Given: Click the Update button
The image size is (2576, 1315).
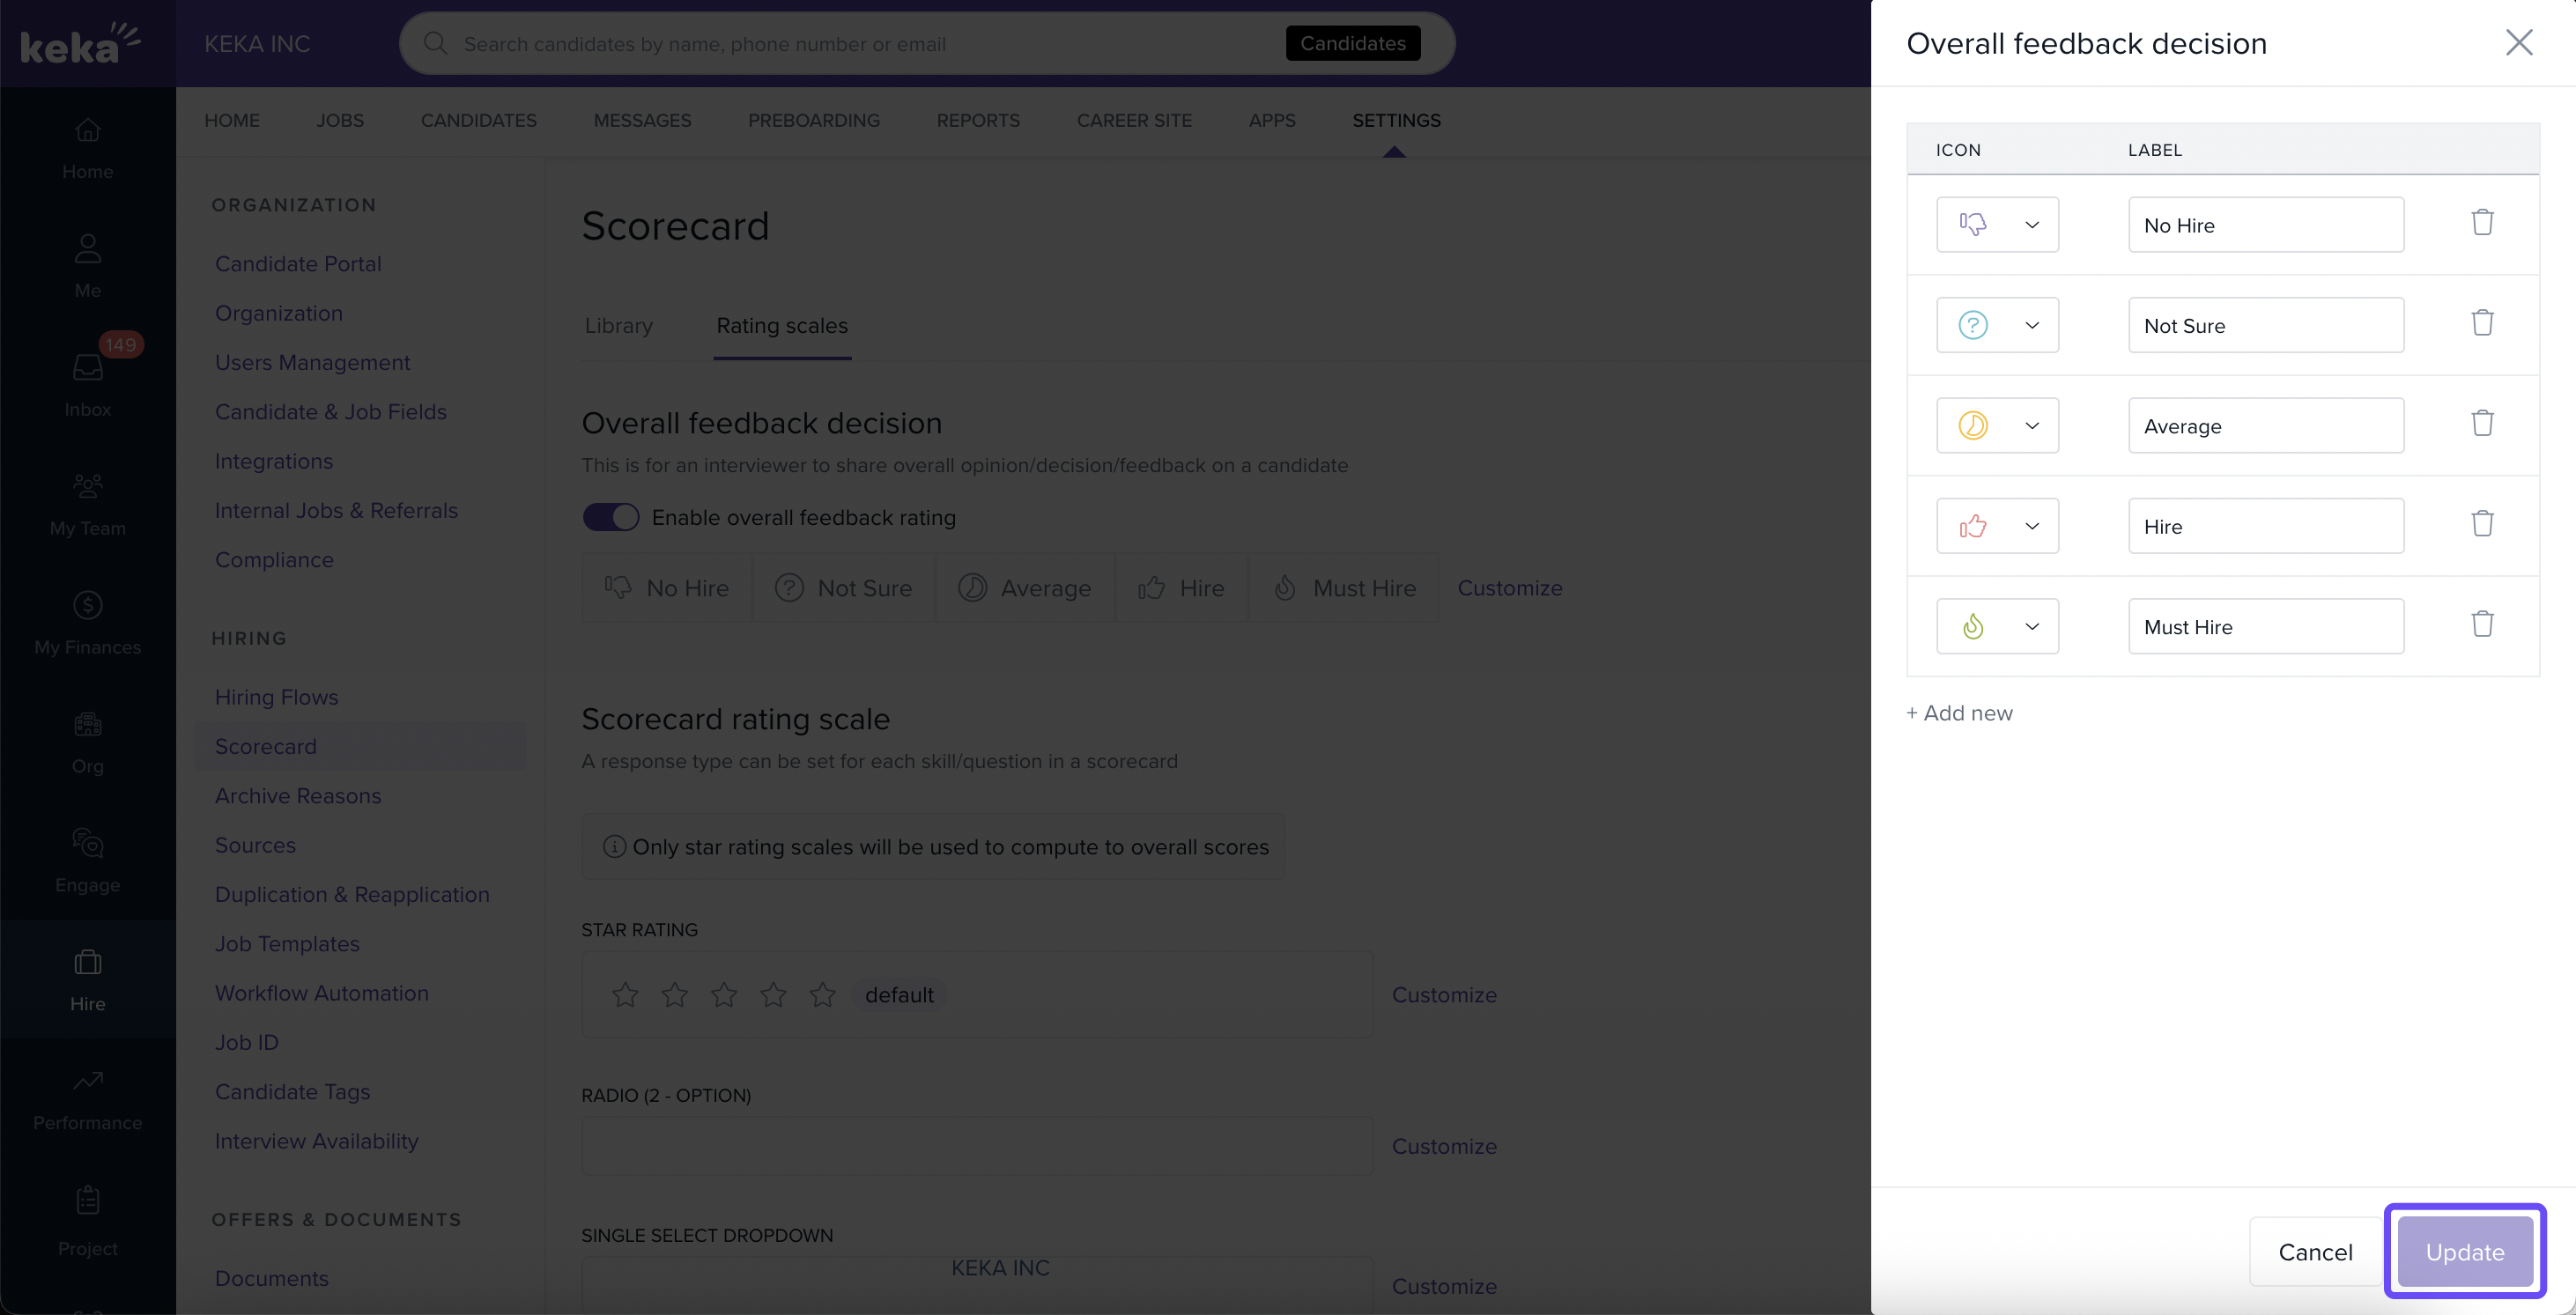Looking at the screenshot, I should click(2464, 1251).
